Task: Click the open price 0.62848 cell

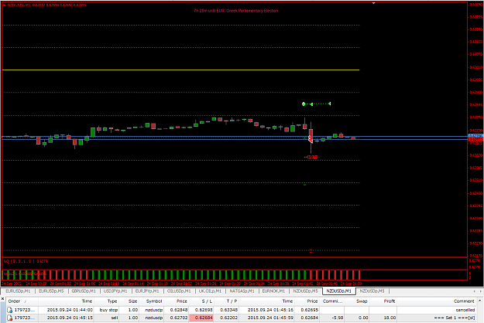Action: tap(179, 310)
